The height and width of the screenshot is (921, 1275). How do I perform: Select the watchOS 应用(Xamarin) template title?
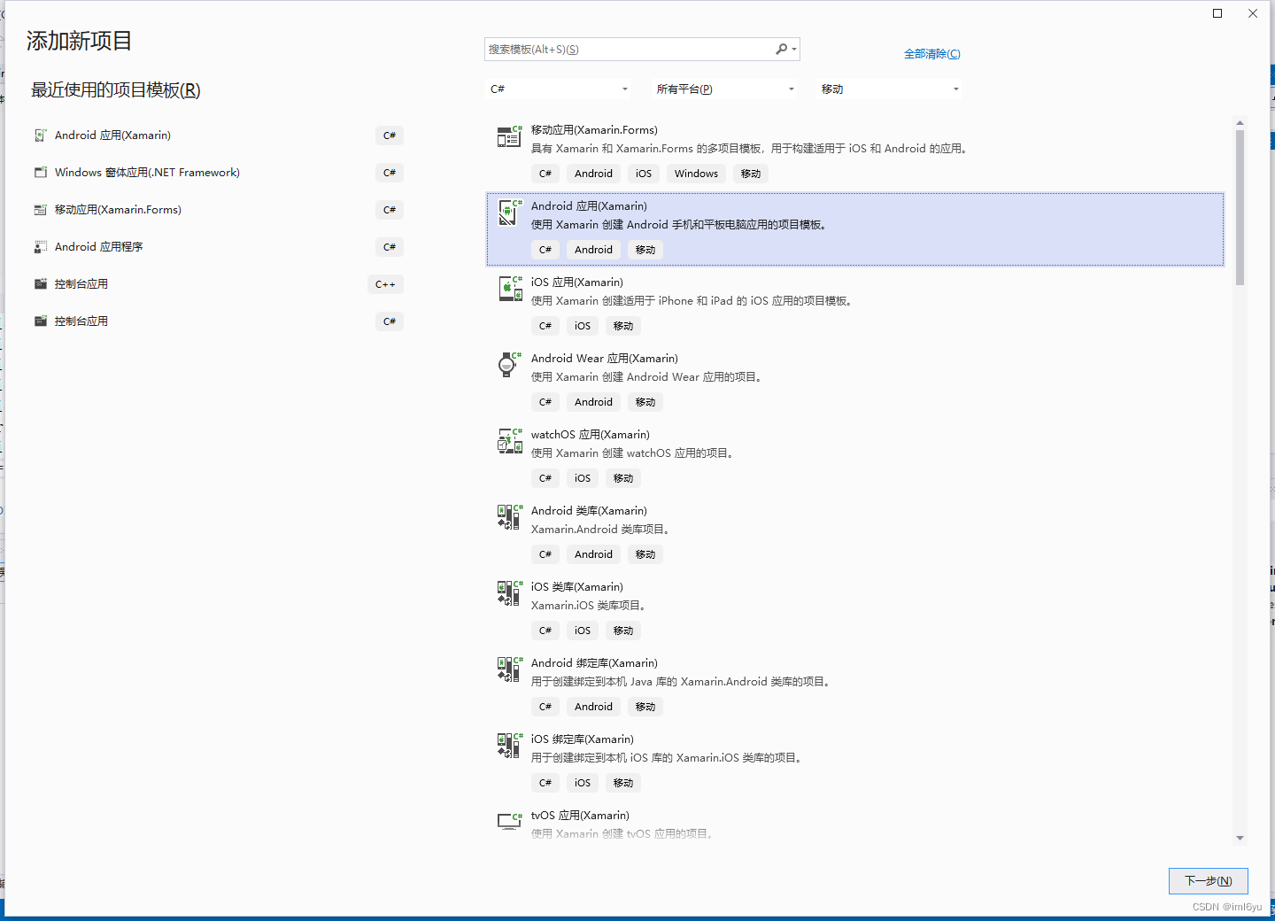[591, 435]
